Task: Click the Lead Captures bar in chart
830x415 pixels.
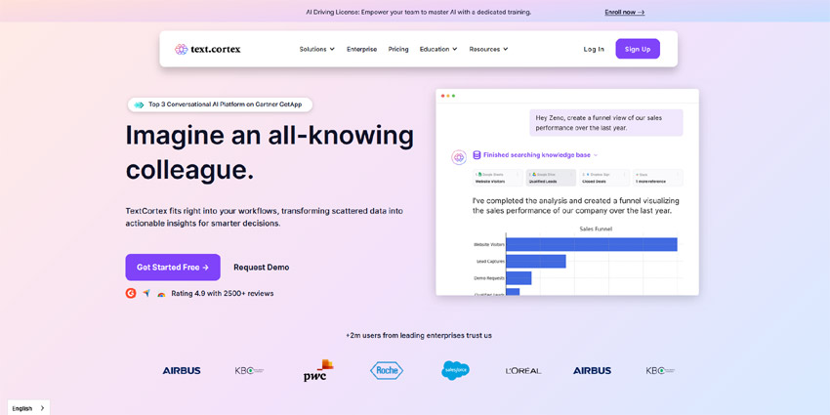Action: click(x=536, y=262)
